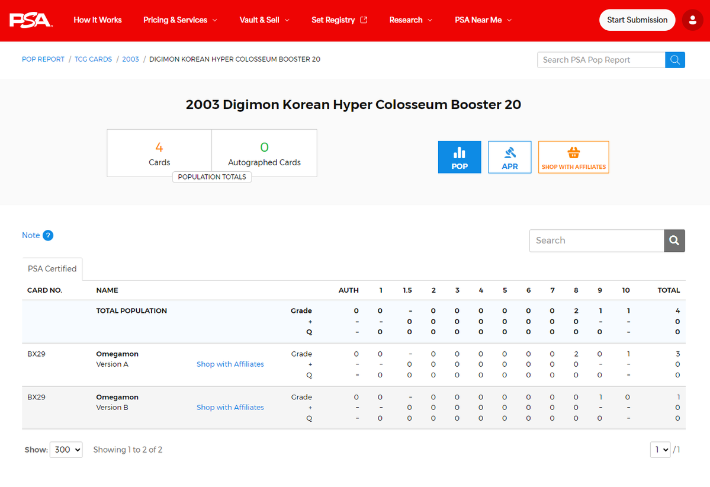The image size is (710, 487).
Task: Select the APR gavel button
Action: tap(509, 157)
